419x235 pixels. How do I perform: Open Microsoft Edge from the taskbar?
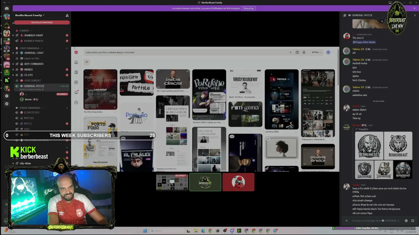tap(203, 231)
